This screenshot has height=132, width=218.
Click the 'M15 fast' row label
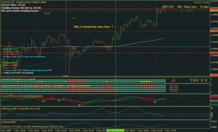pos(174,86)
